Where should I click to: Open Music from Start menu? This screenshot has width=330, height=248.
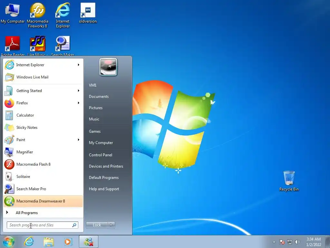point(94,119)
